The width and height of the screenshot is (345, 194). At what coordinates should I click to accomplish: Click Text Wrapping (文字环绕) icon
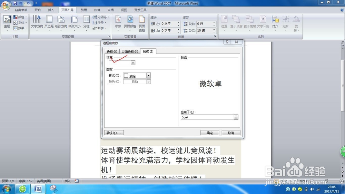click(263, 23)
